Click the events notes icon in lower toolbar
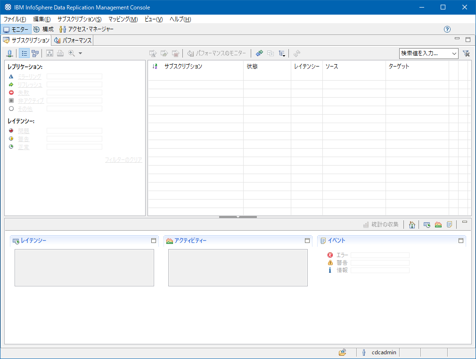The height and width of the screenshot is (359, 476). tap(449, 225)
